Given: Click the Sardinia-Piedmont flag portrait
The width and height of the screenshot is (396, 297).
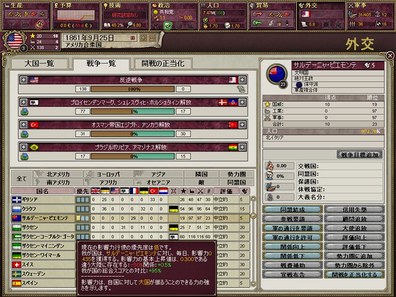Looking at the screenshot, I should [x=277, y=75].
